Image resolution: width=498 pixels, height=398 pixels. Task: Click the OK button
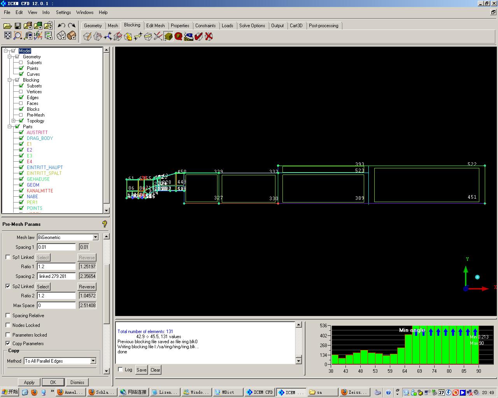pos(53,382)
